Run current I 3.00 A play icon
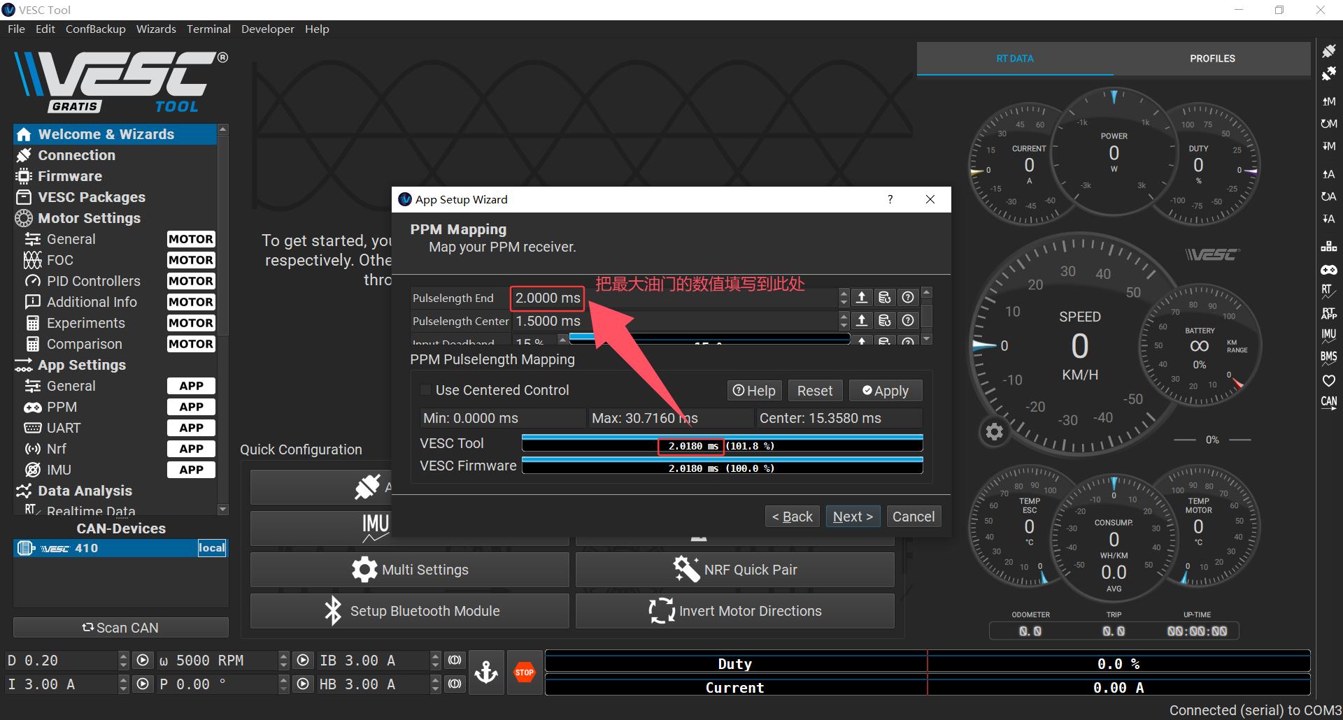 [x=143, y=684]
